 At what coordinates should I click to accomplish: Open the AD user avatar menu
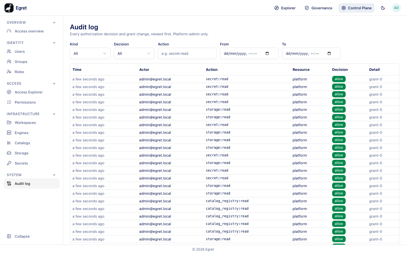tap(396, 8)
